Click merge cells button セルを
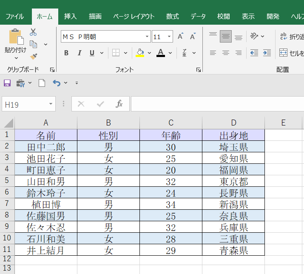This screenshot has height=274, width=304. (291, 53)
